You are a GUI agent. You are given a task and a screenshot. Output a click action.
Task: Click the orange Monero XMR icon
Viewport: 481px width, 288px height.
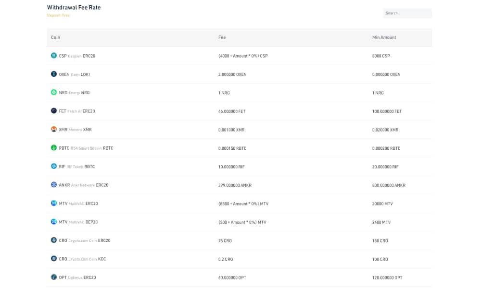point(54,129)
